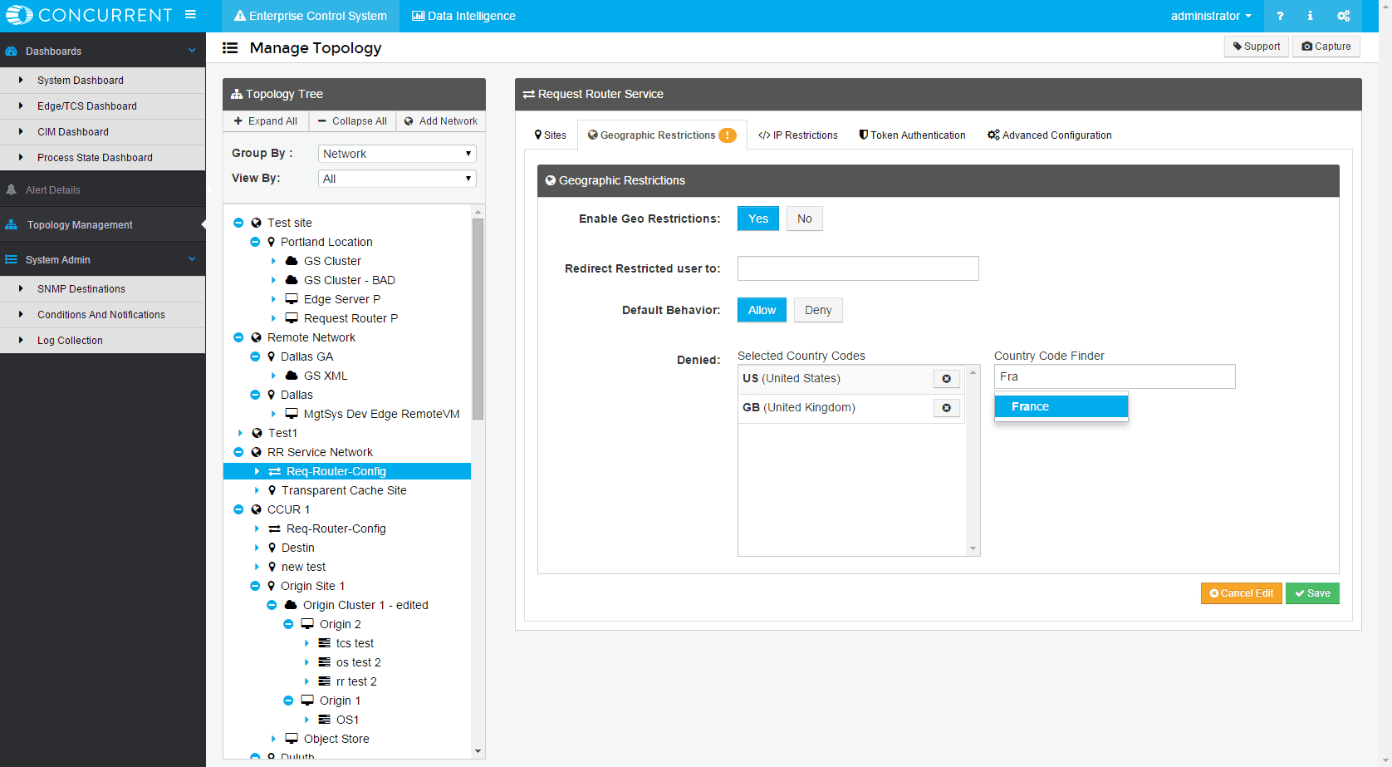
Task: Click the pin icon beside Transparent Cache Site
Action: tap(272, 490)
